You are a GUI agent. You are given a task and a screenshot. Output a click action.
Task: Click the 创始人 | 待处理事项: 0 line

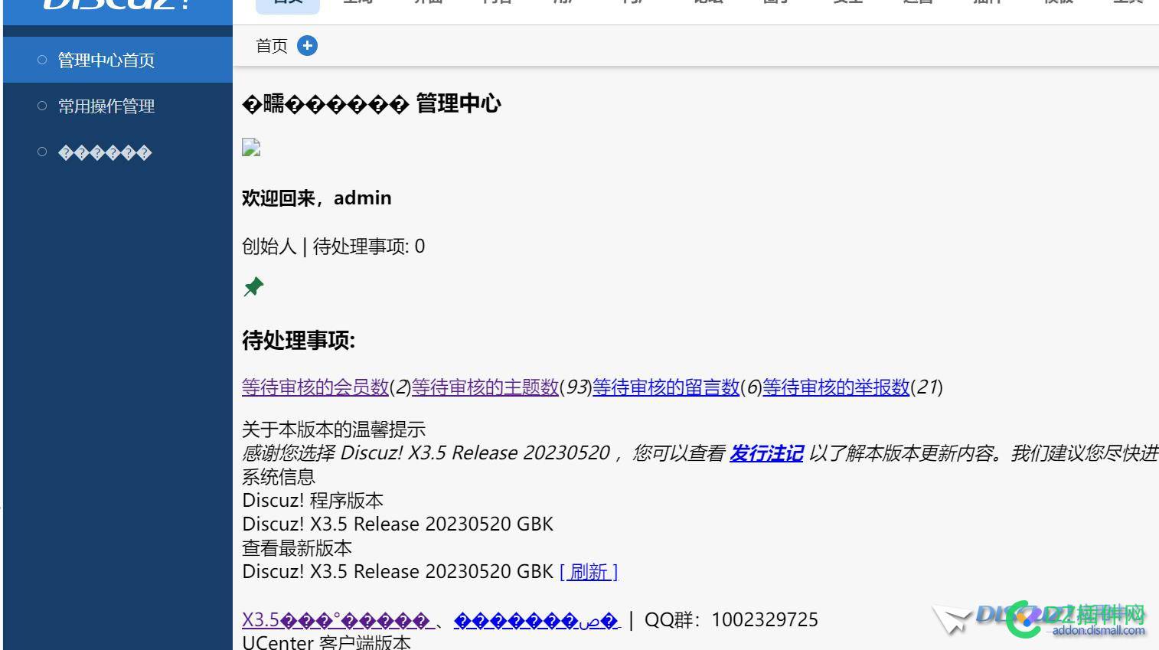coord(334,247)
